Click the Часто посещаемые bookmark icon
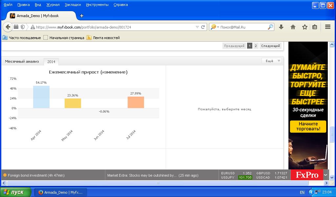 tap(5, 37)
